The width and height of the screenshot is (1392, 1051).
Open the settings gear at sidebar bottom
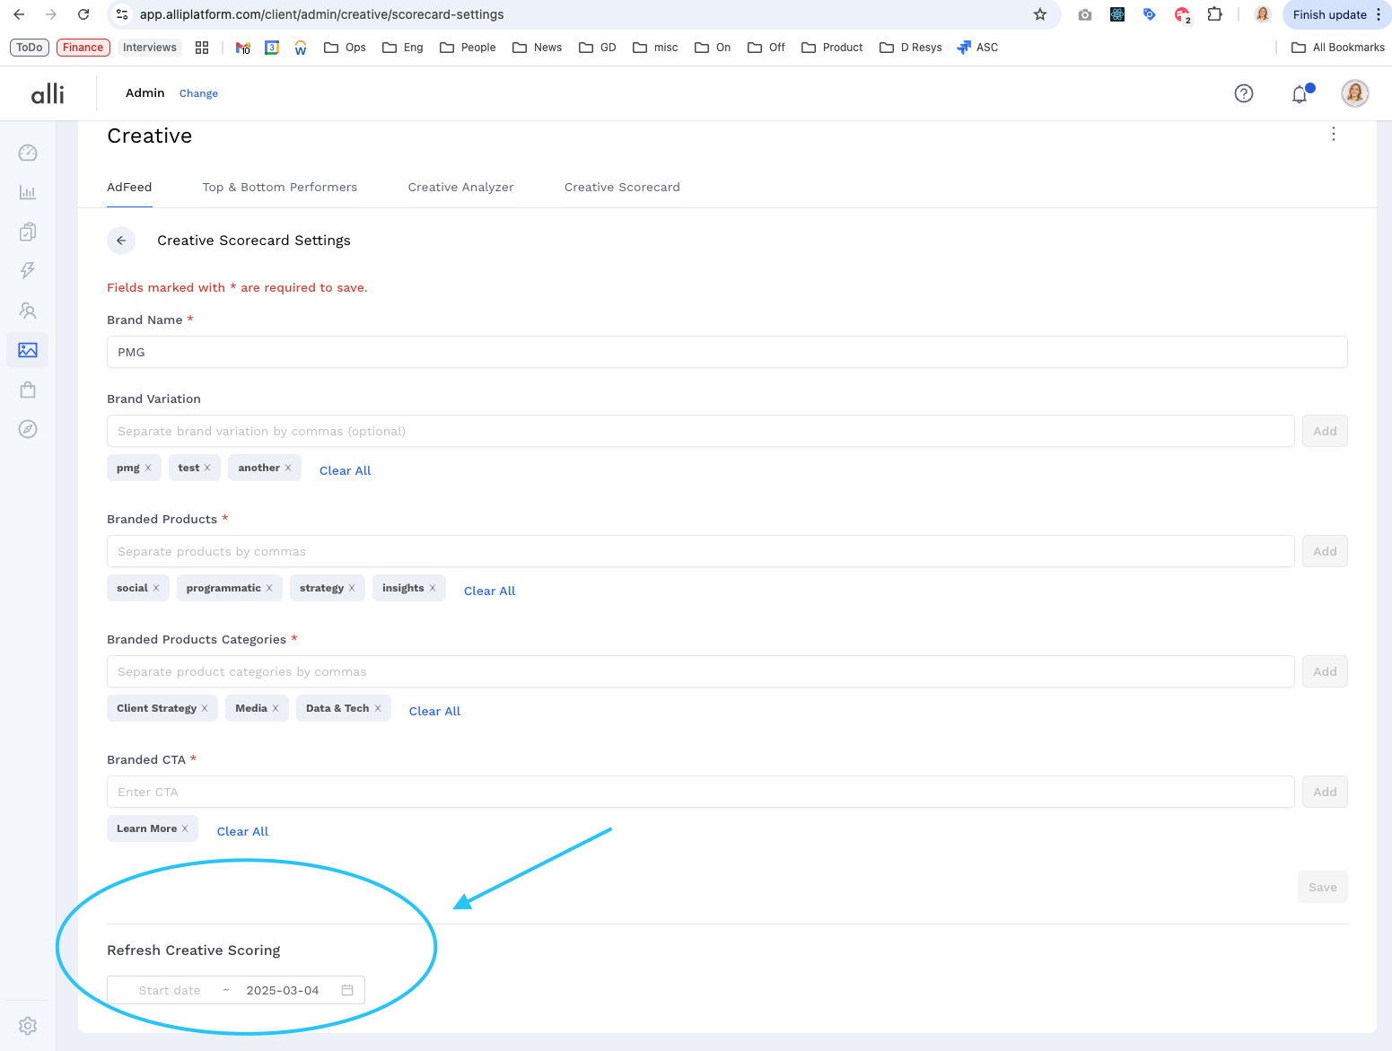[x=28, y=1026]
